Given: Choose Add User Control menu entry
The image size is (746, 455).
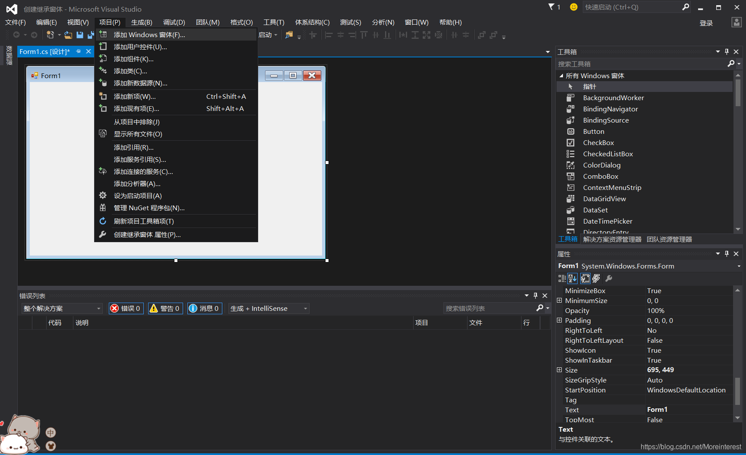Looking at the screenshot, I should 176,47.
